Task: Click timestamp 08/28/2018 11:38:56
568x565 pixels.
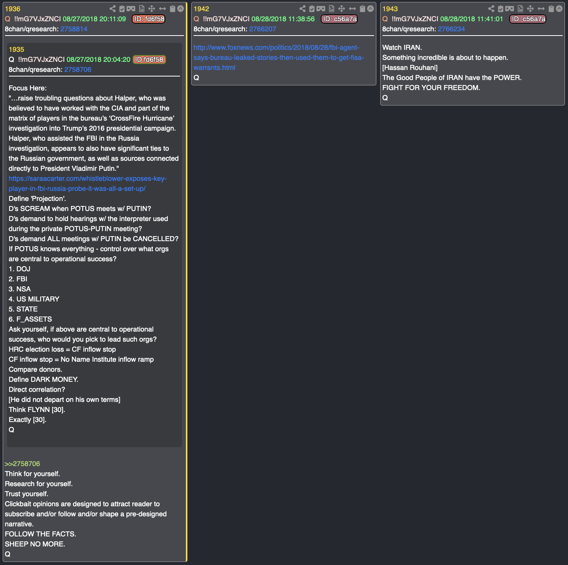Action: (283, 19)
